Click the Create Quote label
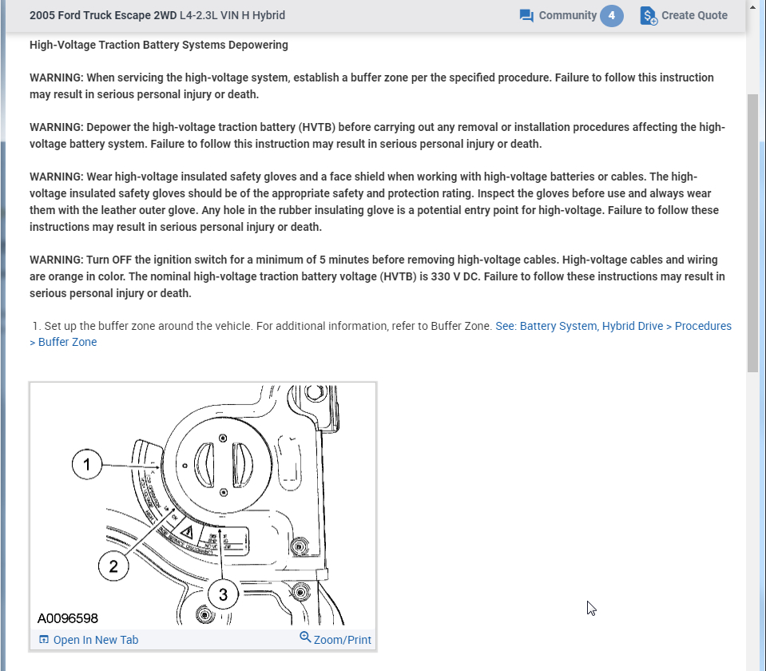Image resolution: width=766 pixels, height=671 pixels. [x=694, y=16]
